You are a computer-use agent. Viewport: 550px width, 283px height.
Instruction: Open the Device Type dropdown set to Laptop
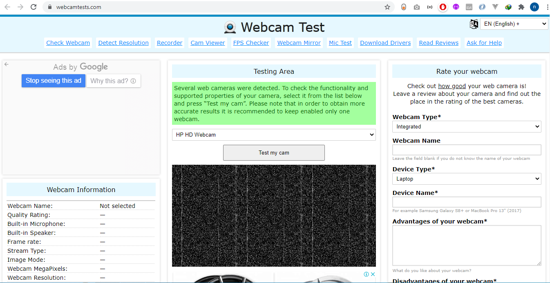[x=467, y=179]
